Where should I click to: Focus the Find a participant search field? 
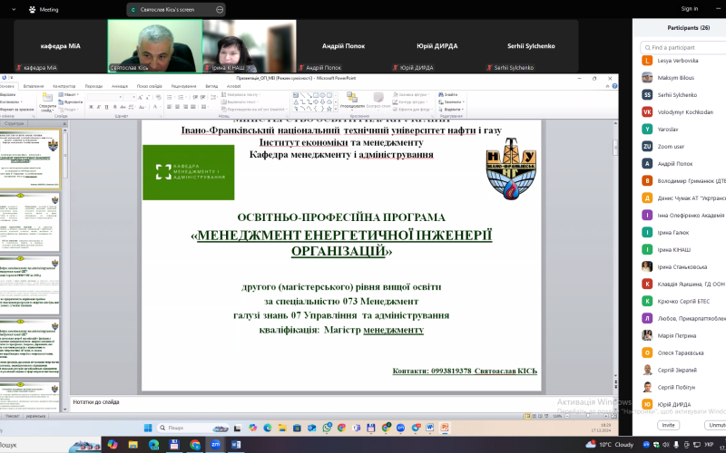683,48
